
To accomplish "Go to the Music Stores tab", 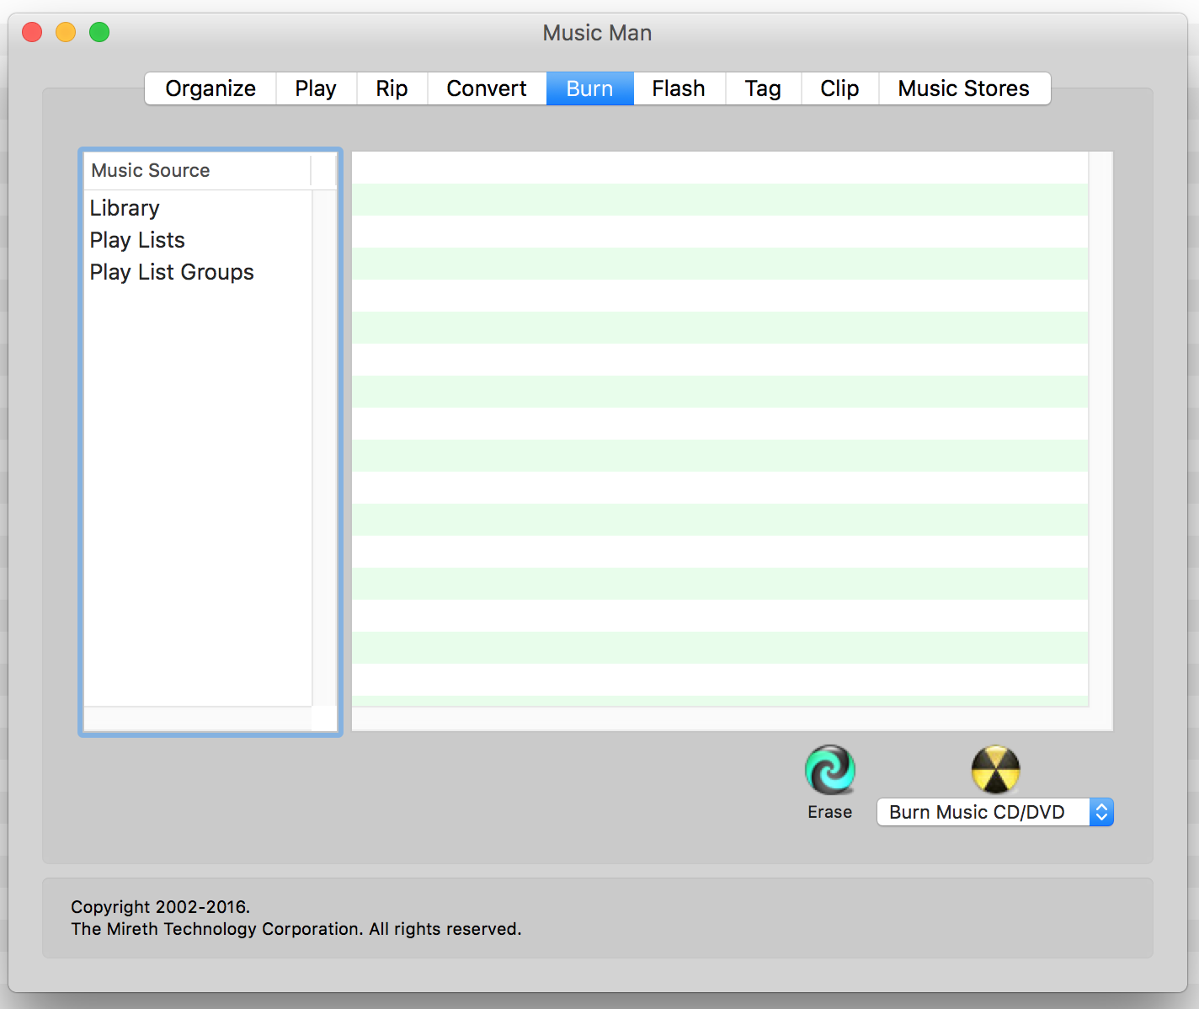I will [x=964, y=88].
